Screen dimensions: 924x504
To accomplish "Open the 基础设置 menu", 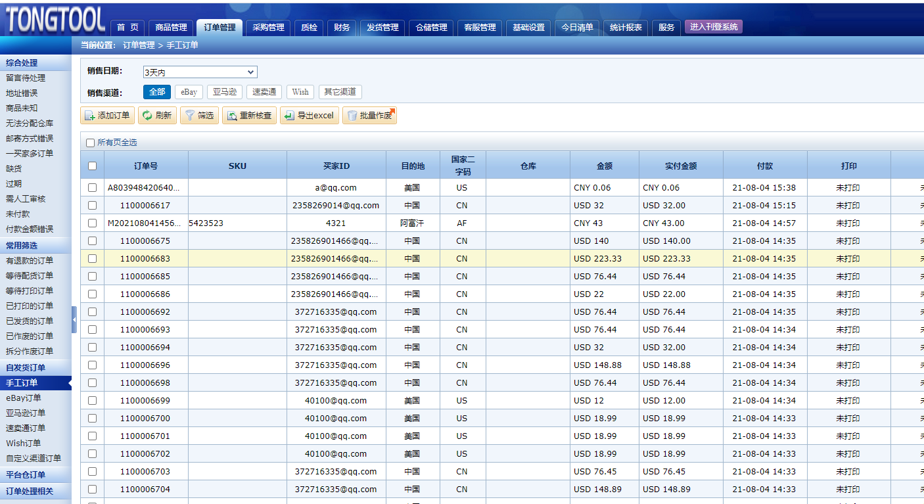I will [x=528, y=28].
